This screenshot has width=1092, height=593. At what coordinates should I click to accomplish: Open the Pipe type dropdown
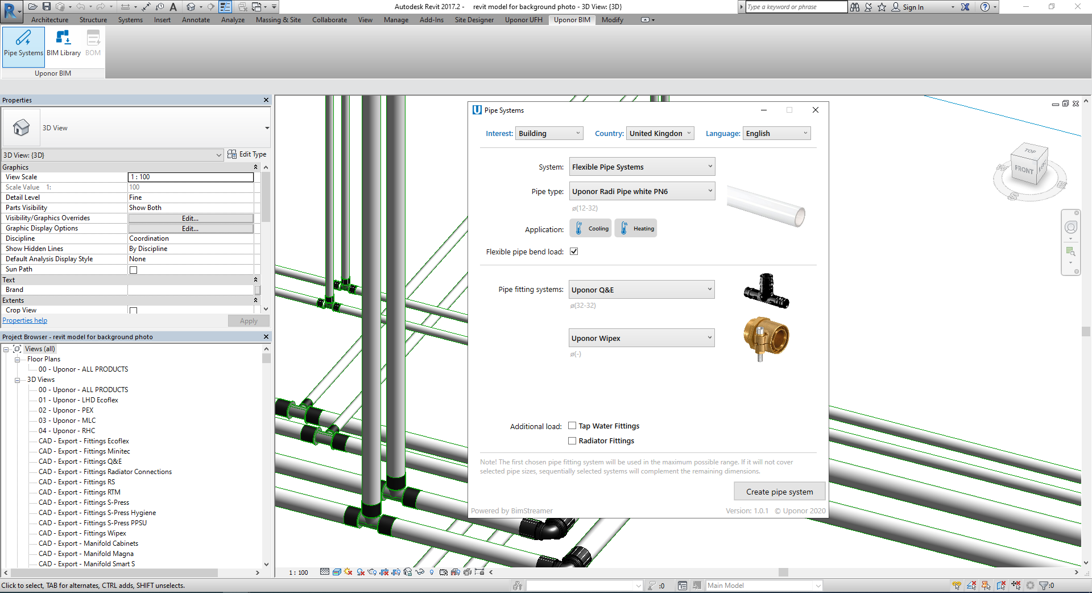click(642, 191)
